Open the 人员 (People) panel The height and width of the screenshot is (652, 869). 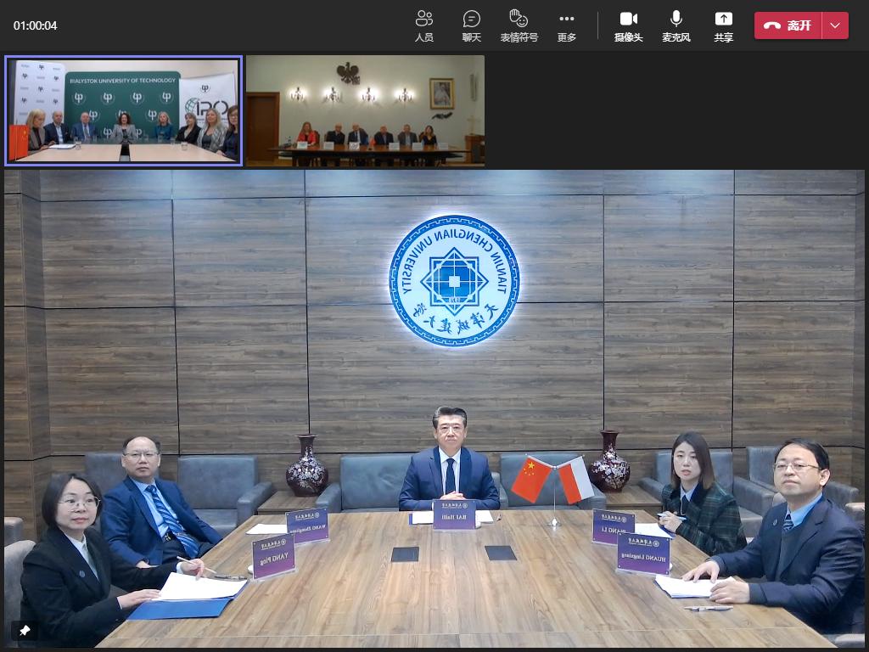pos(424,25)
